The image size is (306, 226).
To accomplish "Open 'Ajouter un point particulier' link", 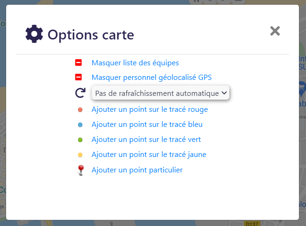I will 137,170.
